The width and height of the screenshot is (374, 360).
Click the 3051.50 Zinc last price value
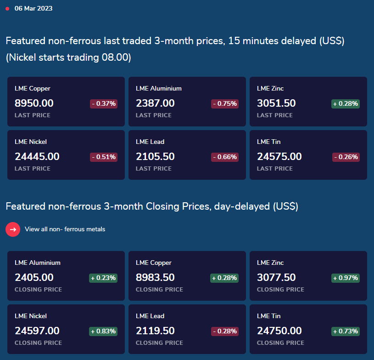coord(276,103)
